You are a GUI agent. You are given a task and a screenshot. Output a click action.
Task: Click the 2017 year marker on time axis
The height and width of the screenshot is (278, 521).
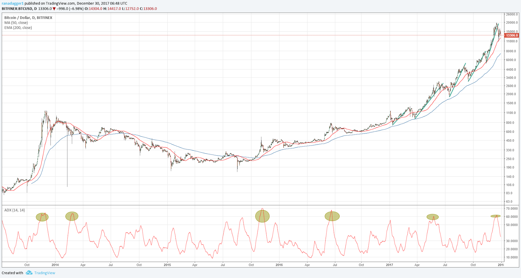pos(389,265)
